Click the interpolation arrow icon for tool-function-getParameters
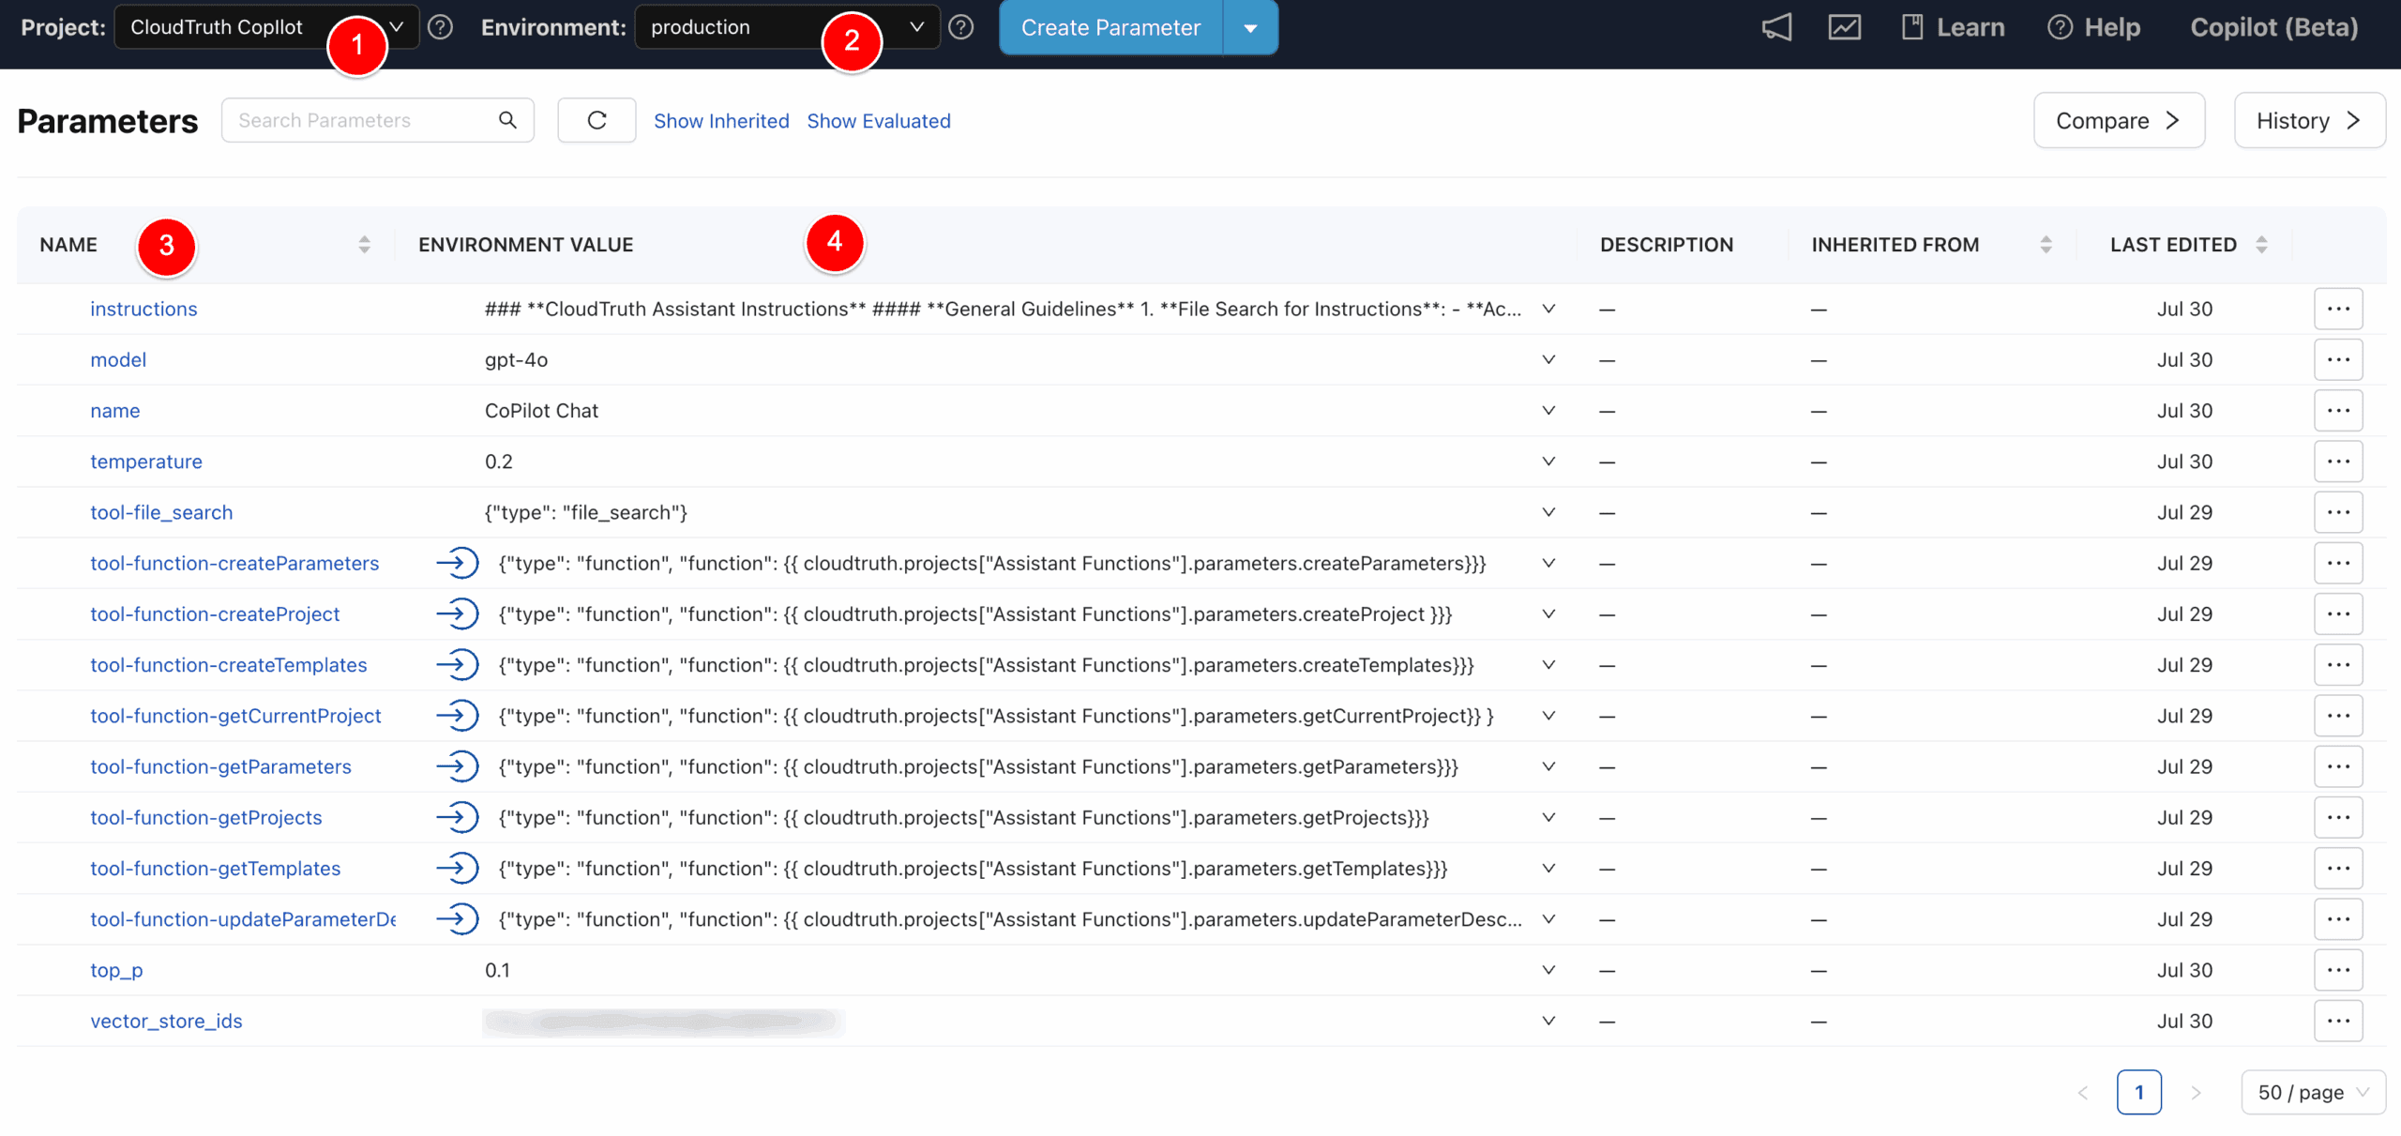 coord(458,766)
